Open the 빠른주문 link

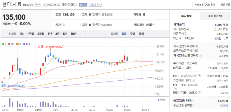click(225, 5)
